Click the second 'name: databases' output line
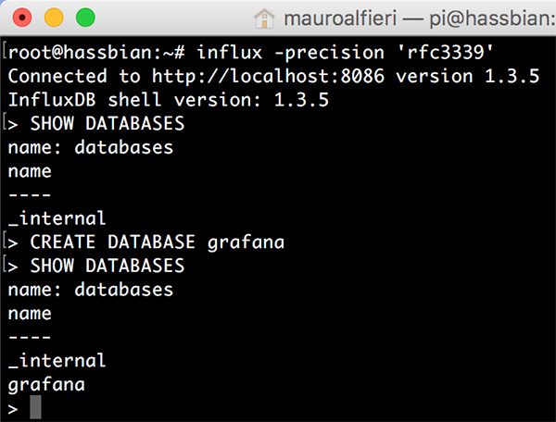The image size is (556, 422). [x=90, y=290]
